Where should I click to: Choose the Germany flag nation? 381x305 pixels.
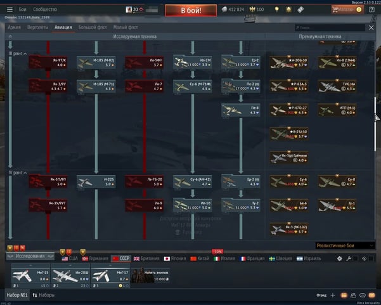(94, 259)
